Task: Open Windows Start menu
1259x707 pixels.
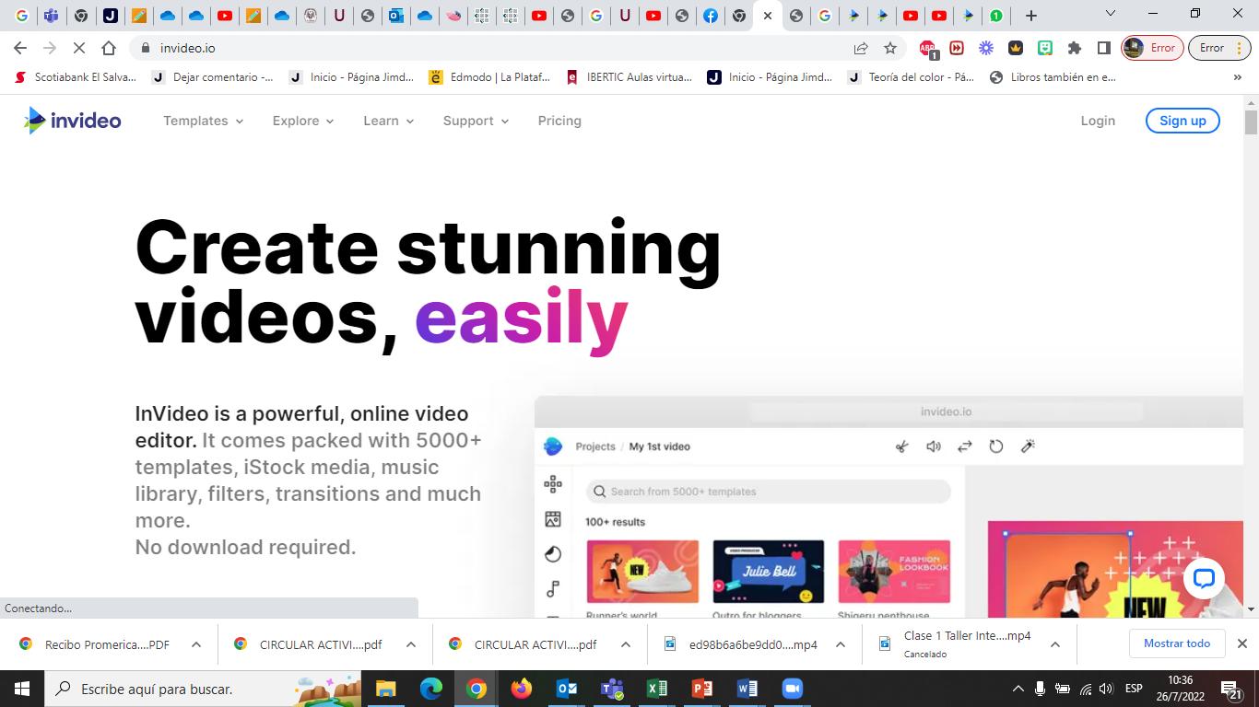Action: [21, 689]
